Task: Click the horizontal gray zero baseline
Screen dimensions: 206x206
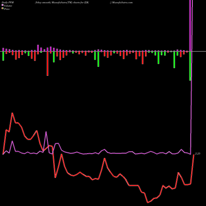Action: (x=103, y=51)
